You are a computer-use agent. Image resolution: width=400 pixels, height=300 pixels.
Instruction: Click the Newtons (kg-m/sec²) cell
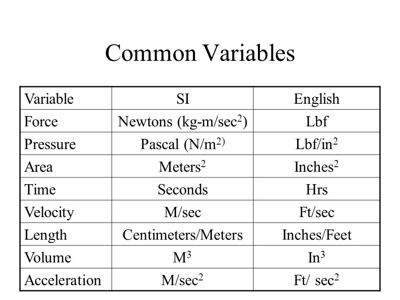[x=182, y=122]
